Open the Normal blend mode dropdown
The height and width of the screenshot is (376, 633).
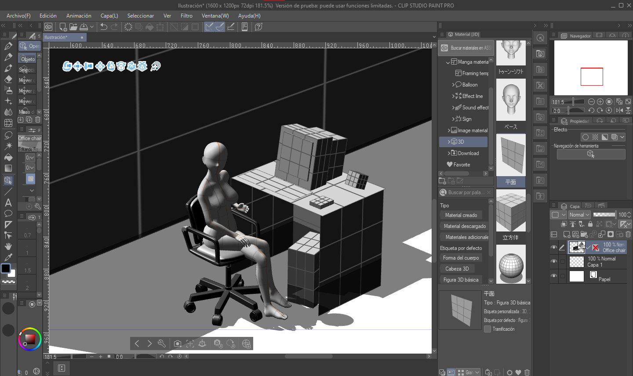[579, 215]
